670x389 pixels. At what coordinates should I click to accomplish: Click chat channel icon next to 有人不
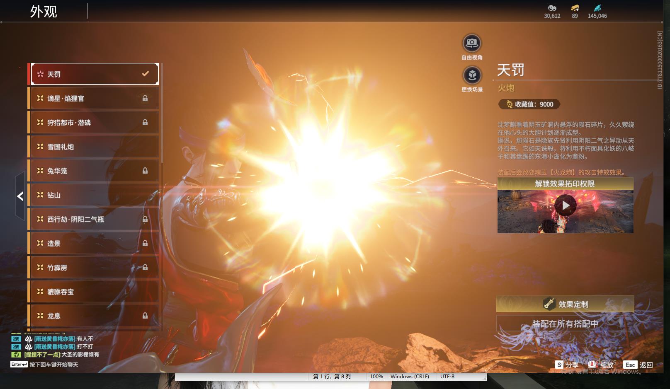16,339
